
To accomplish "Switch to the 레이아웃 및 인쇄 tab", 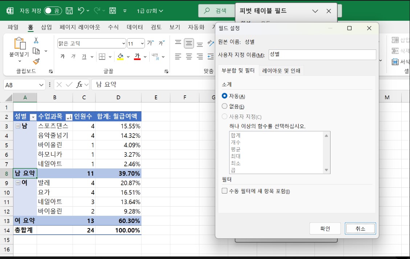I will (x=281, y=71).
